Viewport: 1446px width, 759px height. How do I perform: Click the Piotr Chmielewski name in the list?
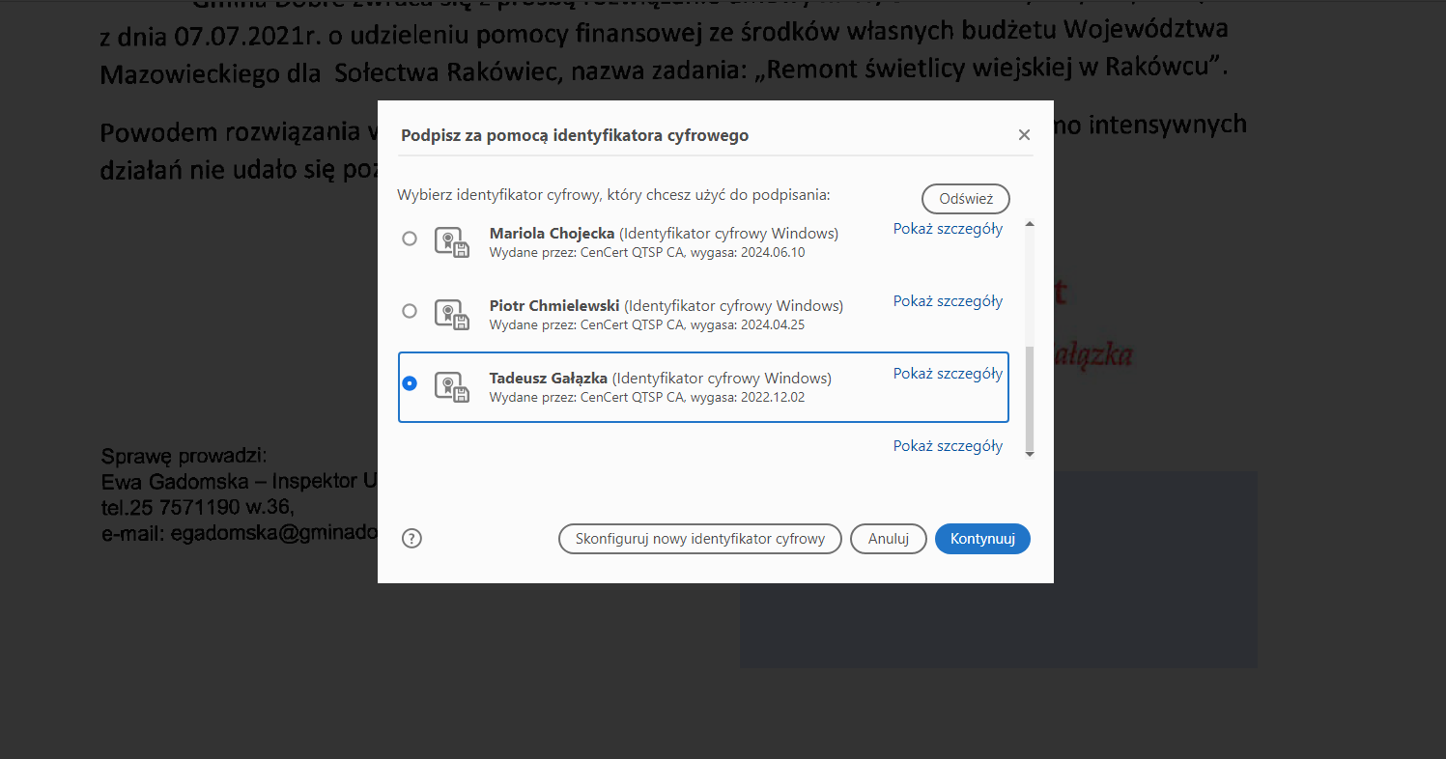(x=553, y=306)
